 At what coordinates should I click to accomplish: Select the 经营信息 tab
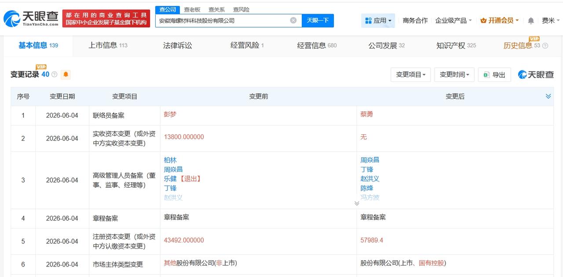317,45
